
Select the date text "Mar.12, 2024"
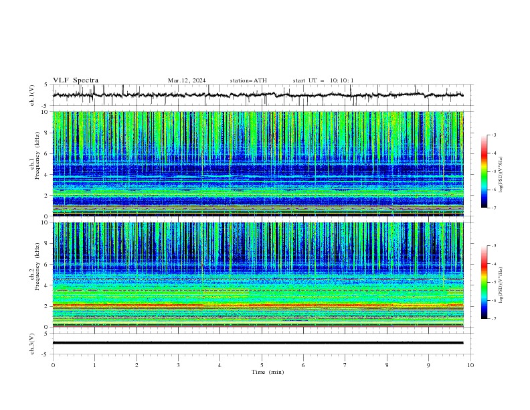pyautogui.click(x=187, y=80)
